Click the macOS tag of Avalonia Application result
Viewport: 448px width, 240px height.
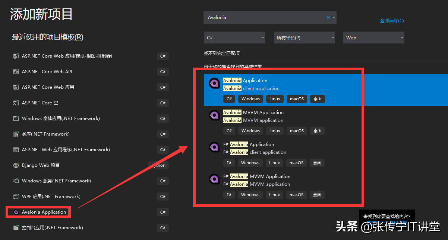coord(297,99)
